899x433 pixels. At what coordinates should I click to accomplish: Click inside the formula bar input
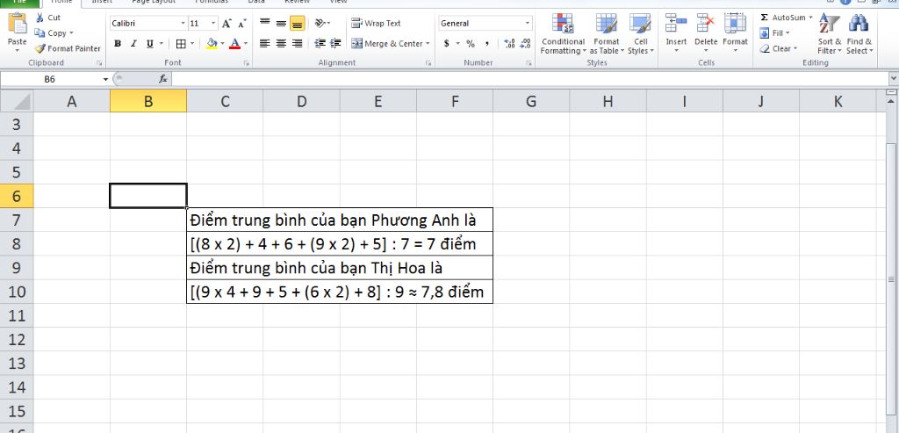(x=529, y=79)
